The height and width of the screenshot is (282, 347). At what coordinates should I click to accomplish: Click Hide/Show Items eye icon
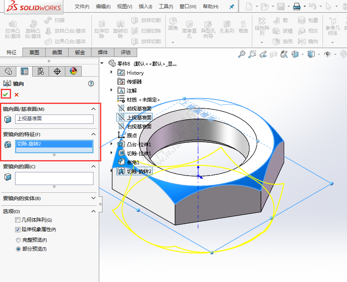coord(327,54)
